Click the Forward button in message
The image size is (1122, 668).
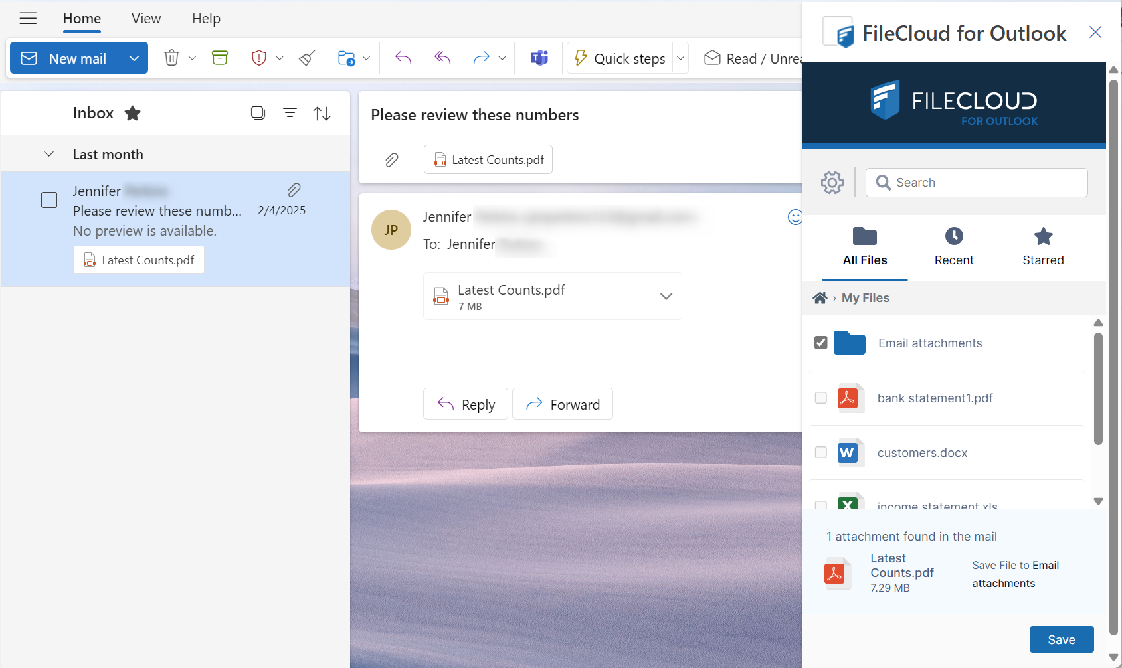point(563,404)
